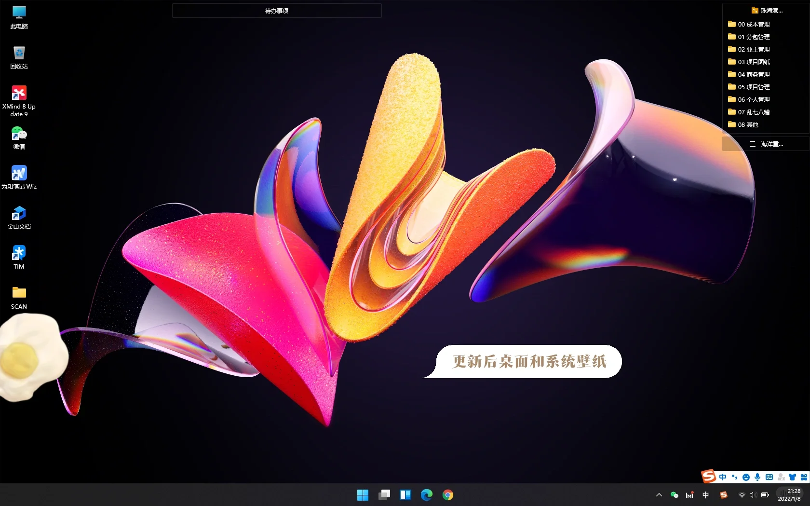Open Wi-Fi quick settings
Viewport: 810px width, 506px height.
742,494
